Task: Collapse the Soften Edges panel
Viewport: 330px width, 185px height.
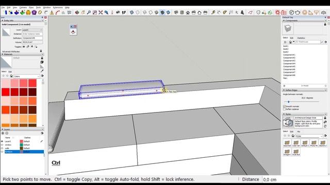Action: click(x=284, y=90)
